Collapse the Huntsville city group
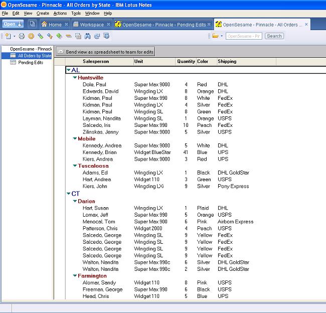Viewport: 326px width, 313px height. coord(75,78)
